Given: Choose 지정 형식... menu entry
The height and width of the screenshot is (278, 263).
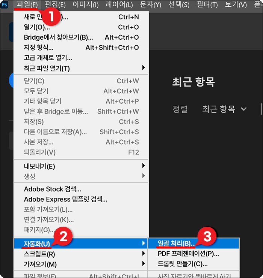Looking at the screenshot, I should pos(81,48).
